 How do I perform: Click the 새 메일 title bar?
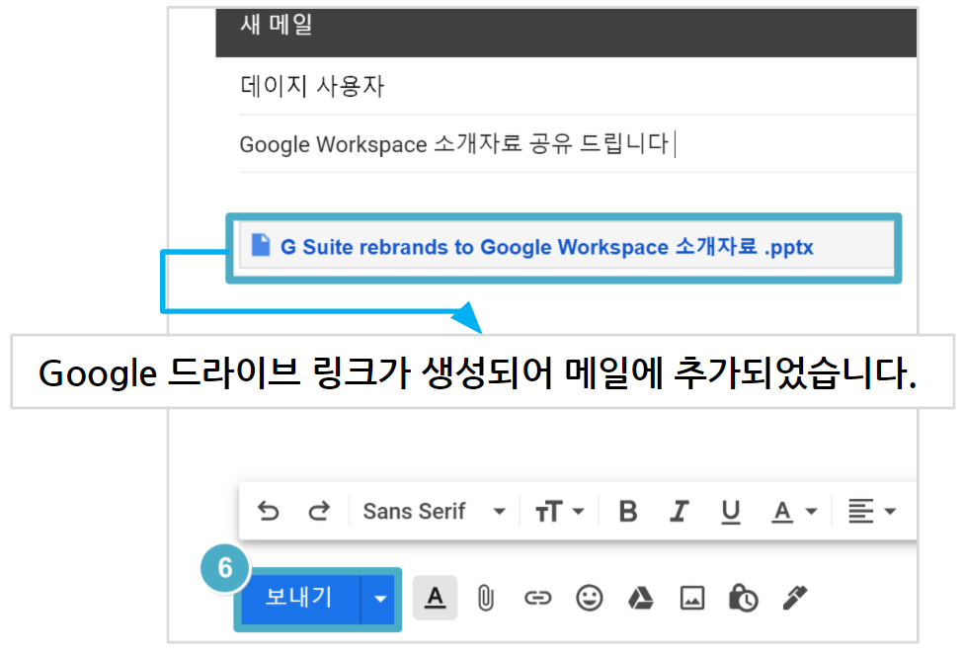(566, 32)
